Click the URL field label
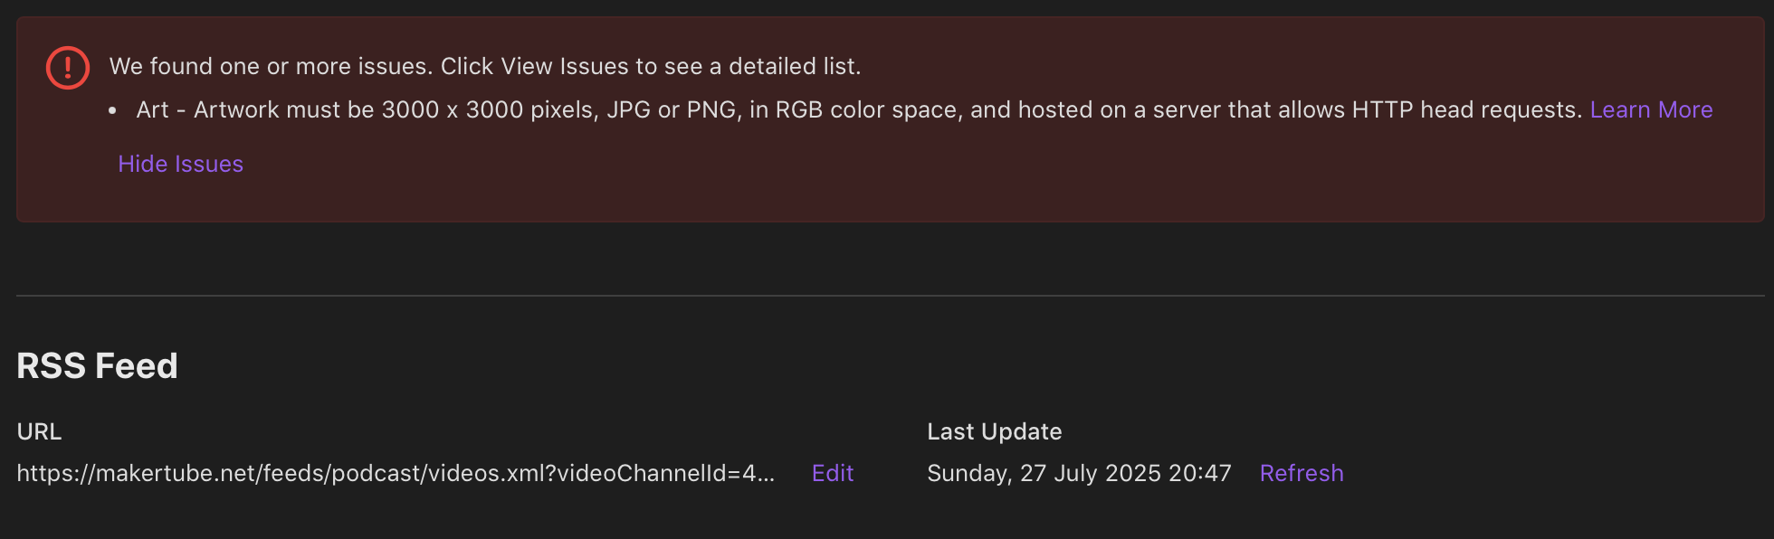The width and height of the screenshot is (1774, 539). (x=39, y=431)
